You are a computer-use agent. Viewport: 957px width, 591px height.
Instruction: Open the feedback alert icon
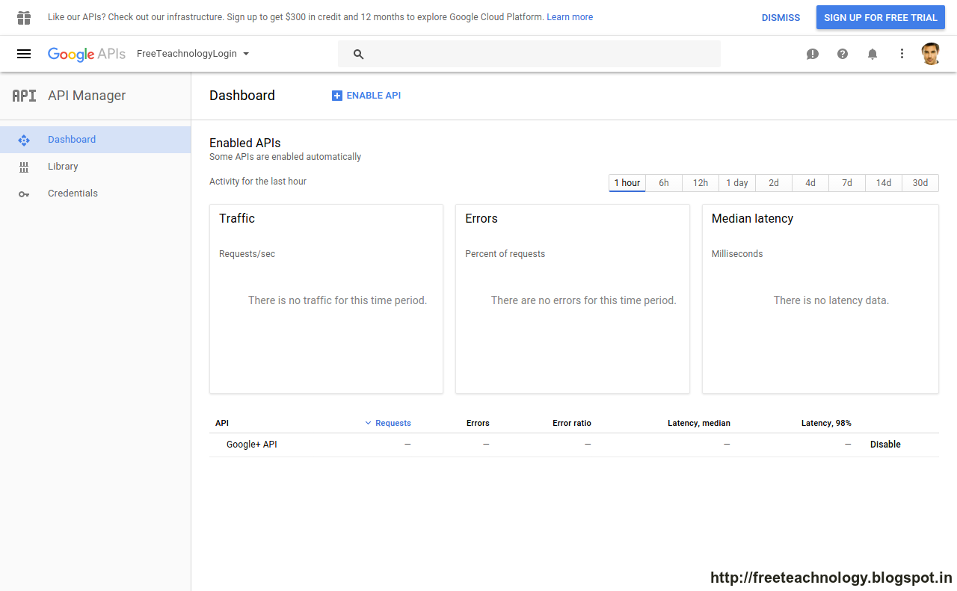pos(813,54)
